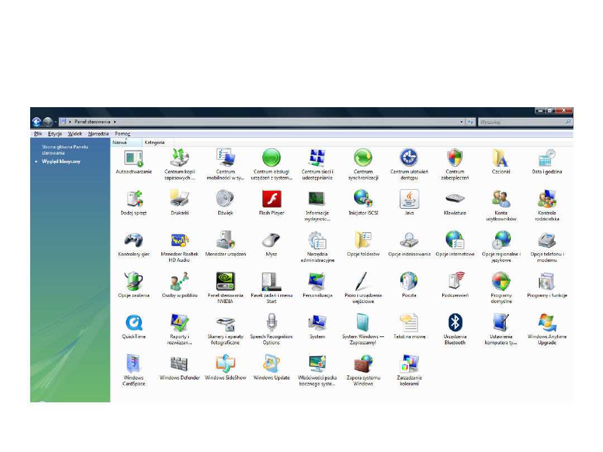Open Urządzenia Bluetooth icon

[454, 323]
